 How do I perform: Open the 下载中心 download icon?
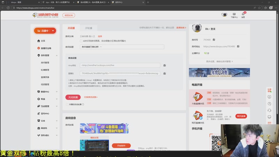(x=234, y=15)
